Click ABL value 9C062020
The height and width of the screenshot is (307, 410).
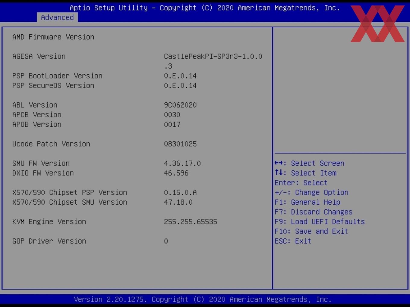tap(180, 105)
